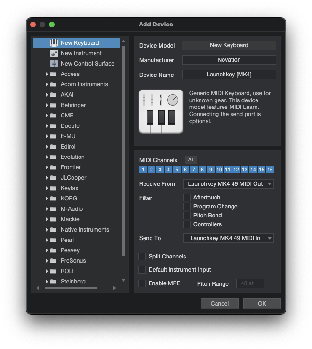Image resolution: width=312 pixels, height=349 pixels.
Task: Click the device list vertical scrollbar
Action: (x=124, y=151)
